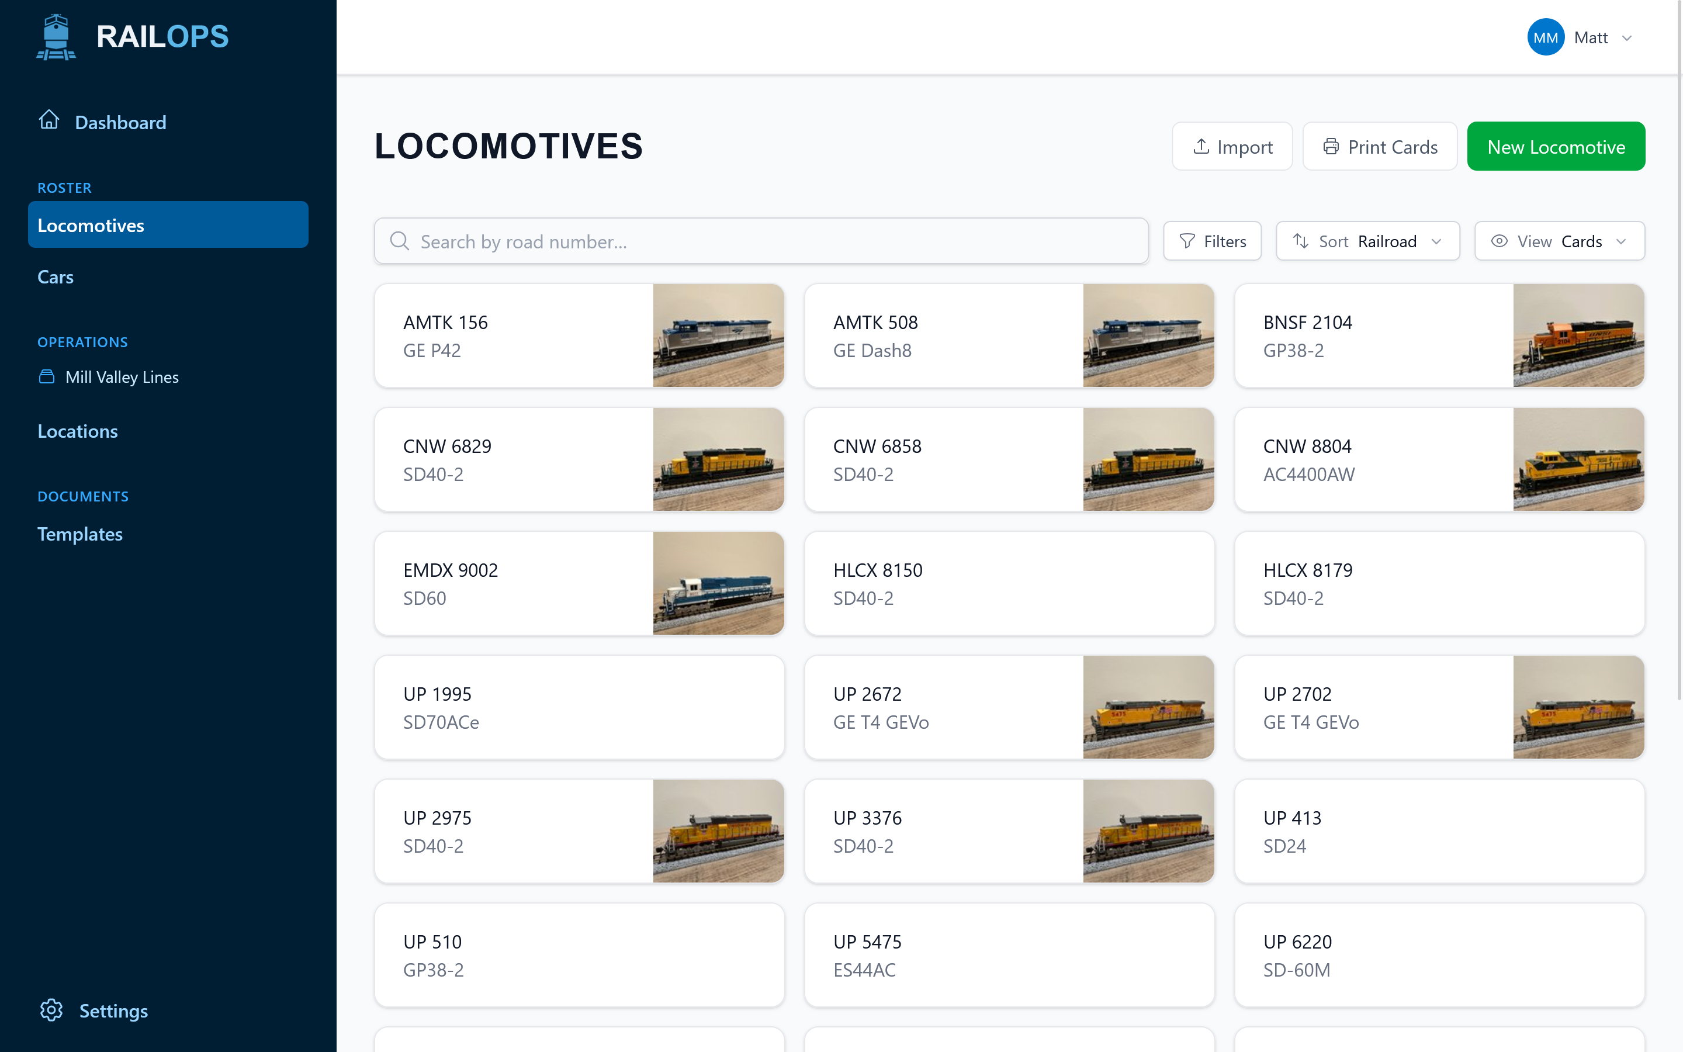Click the Mill Valley Lines layout icon
1683x1052 pixels.
click(x=47, y=377)
